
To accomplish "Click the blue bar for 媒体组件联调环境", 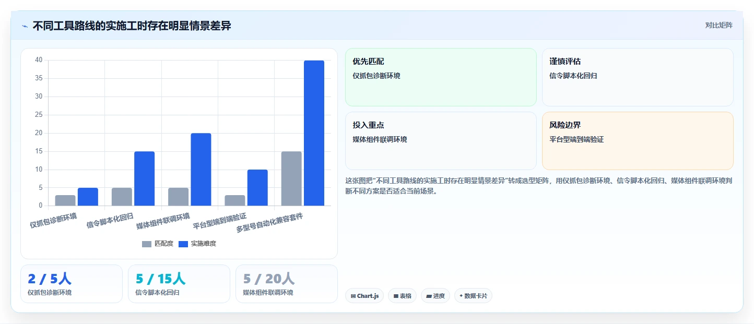I will click(201, 170).
